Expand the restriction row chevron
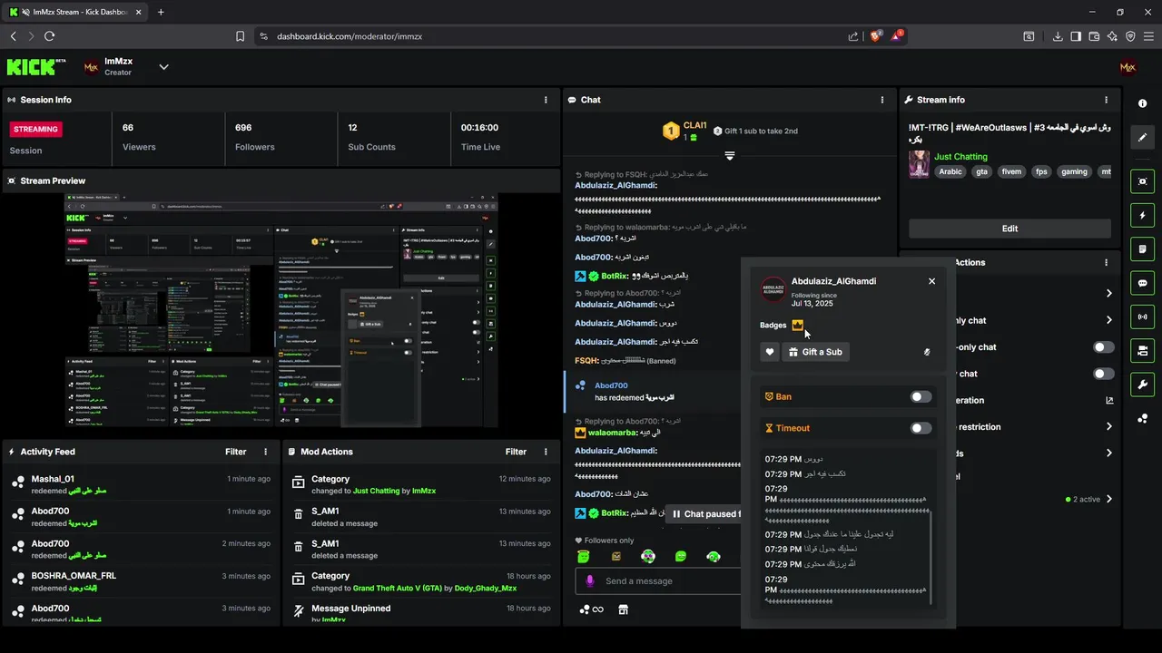 (1109, 427)
